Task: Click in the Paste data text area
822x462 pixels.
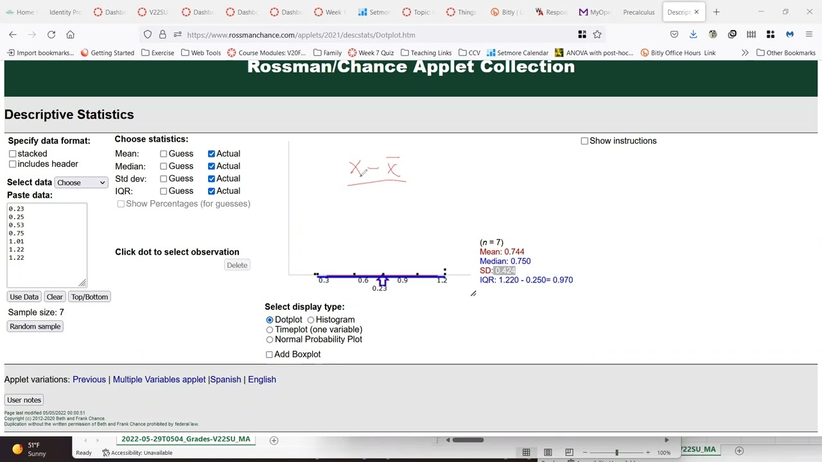Action: pyautogui.click(x=47, y=245)
